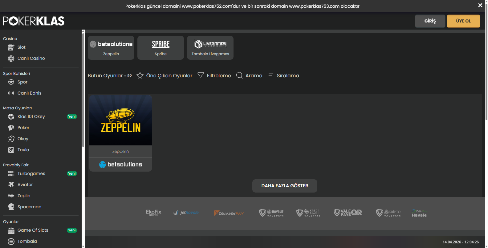Click the Oyunlar section heading
This screenshot has height=248, width=488.
coord(11,222)
